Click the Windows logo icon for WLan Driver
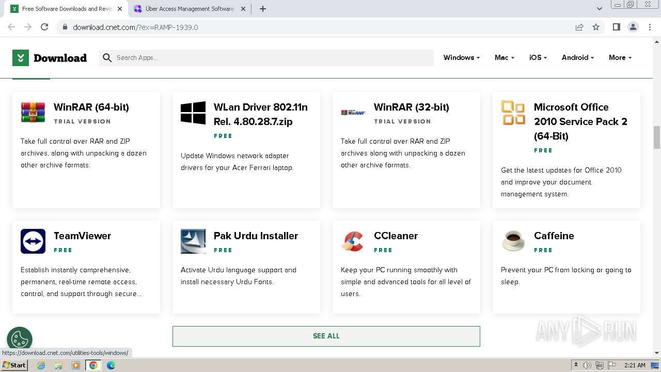Screen dimensions: 661x372 point(193,112)
